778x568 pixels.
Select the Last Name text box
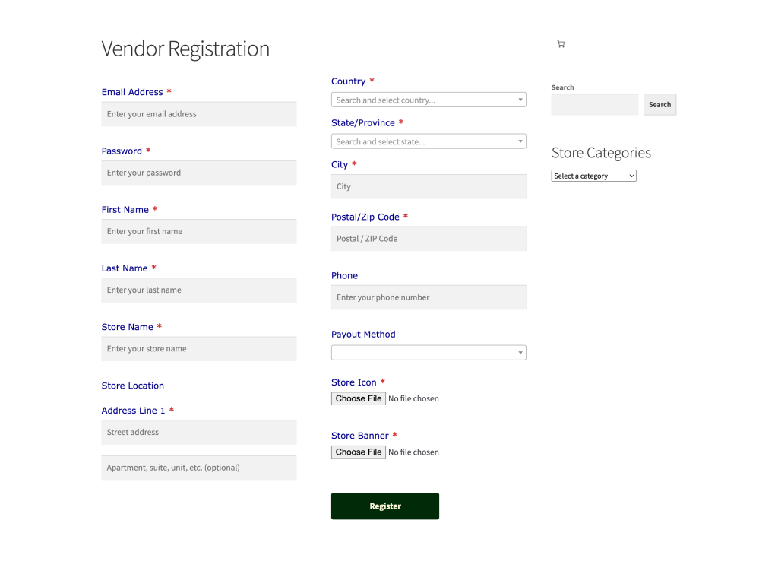(x=198, y=290)
